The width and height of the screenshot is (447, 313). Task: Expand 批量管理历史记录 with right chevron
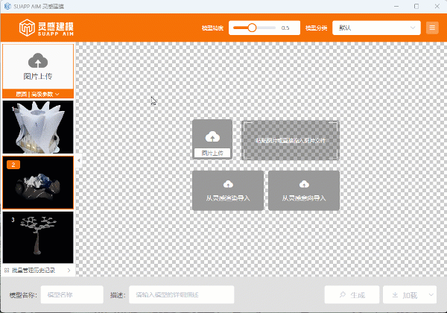coord(69,270)
